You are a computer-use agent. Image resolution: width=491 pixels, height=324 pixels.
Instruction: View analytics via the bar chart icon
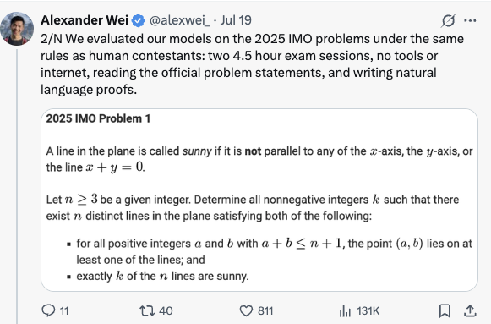[x=345, y=310]
